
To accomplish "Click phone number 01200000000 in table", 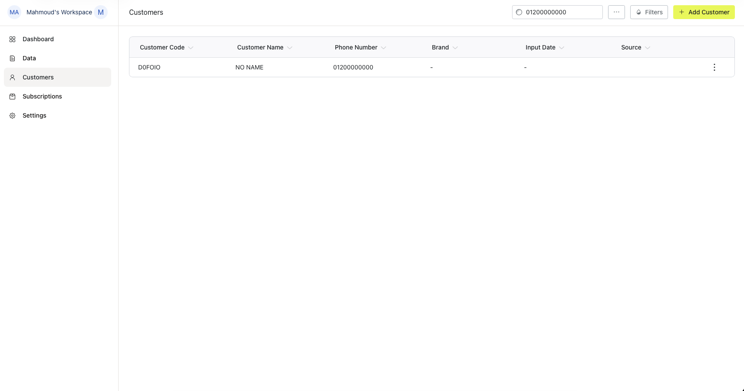I will pyautogui.click(x=353, y=67).
